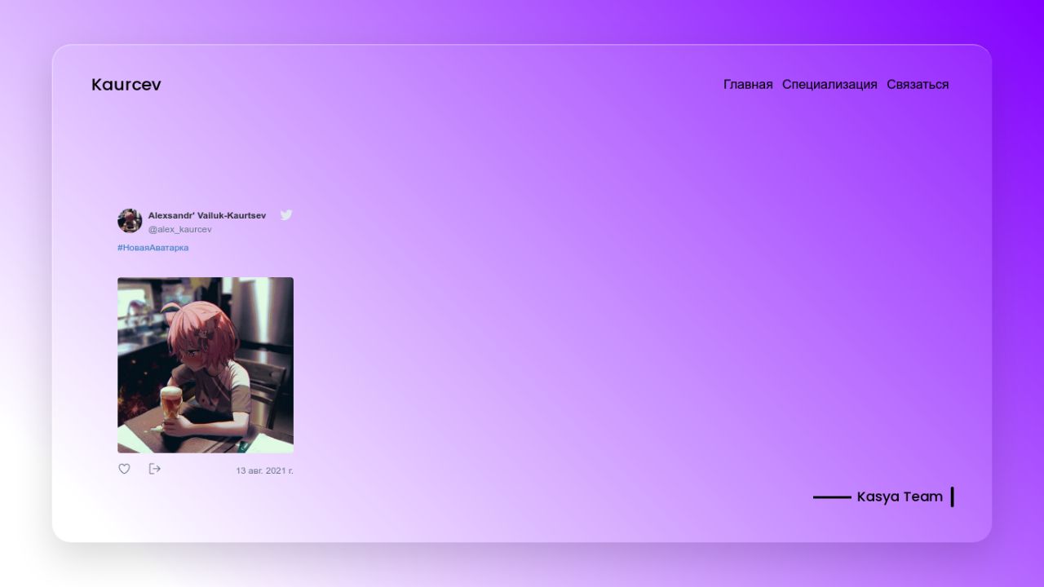Click the tweet date 13 авг. 2021 г.

coord(264,471)
